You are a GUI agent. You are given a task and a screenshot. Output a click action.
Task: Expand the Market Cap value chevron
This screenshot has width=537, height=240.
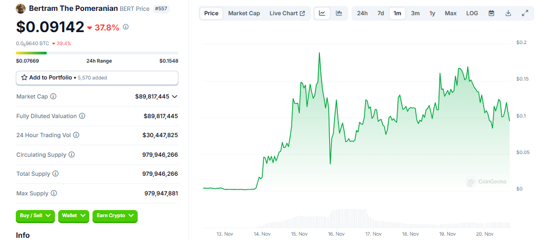[x=175, y=96]
